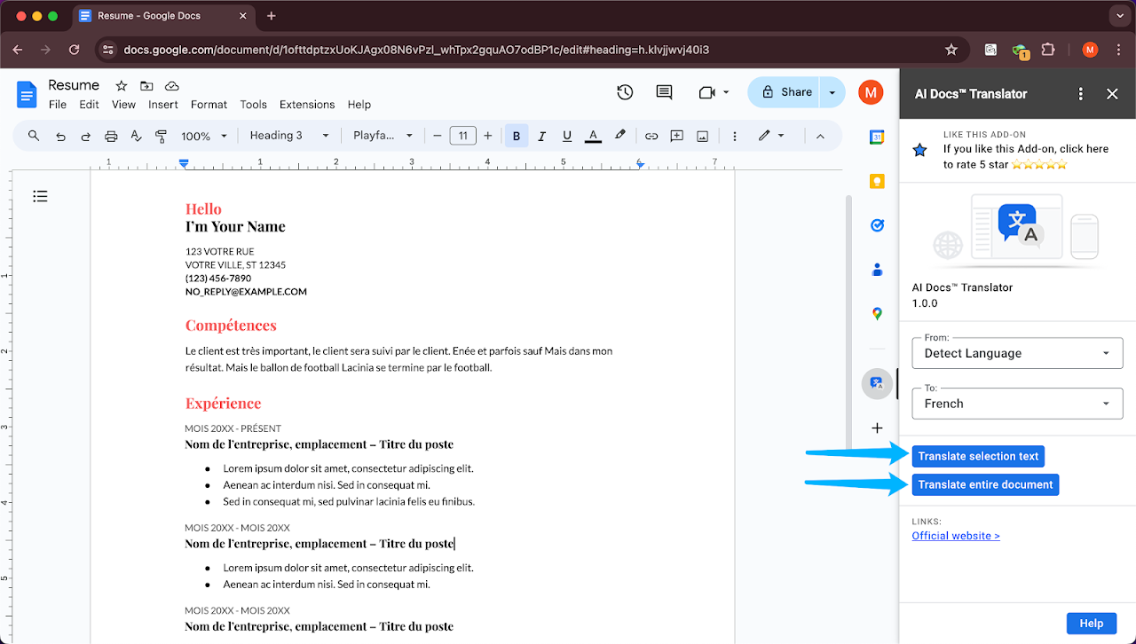Toggle bold formatting

point(517,136)
